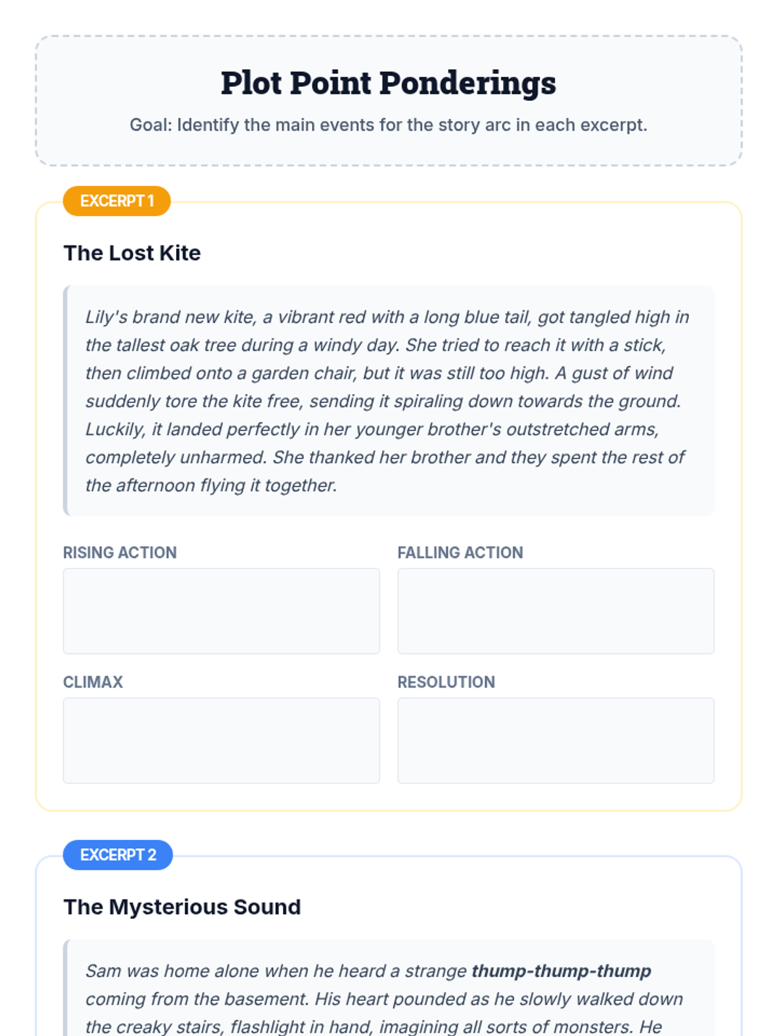
Task: Focus the Climax answer box
Action: coord(221,740)
